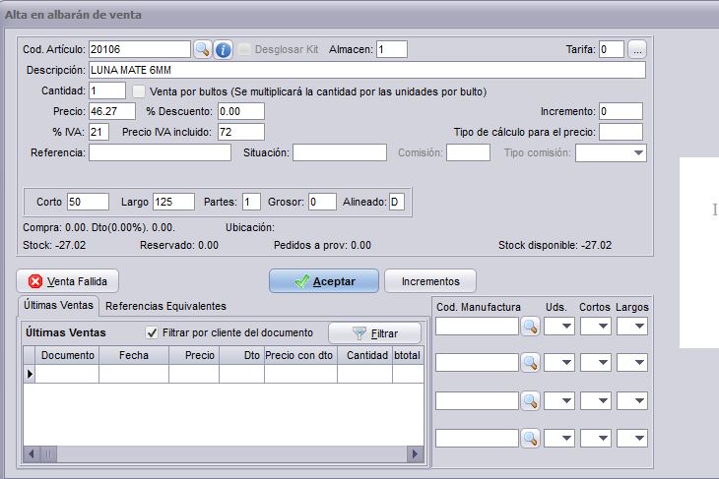Screen dimensions: 719x479
Task: Click Tipo de cálculo para el precio field
Action: tap(621, 132)
